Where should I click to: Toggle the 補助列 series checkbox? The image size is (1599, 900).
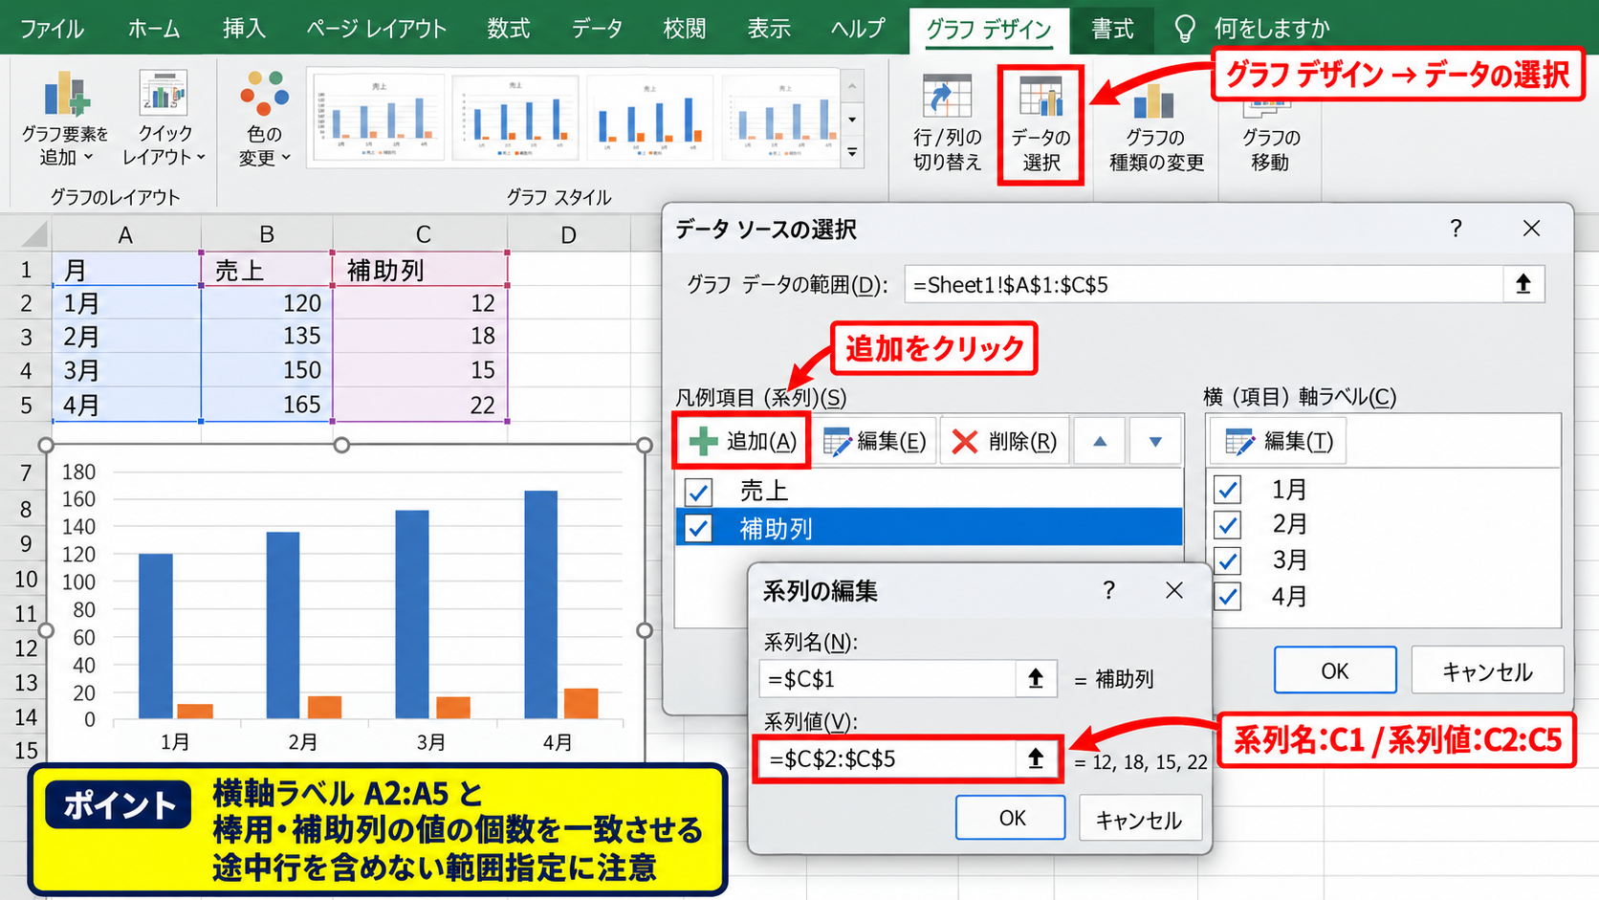[698, 528]
